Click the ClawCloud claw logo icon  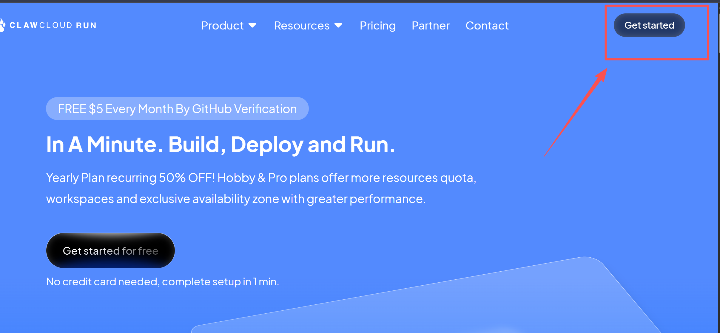2,25
